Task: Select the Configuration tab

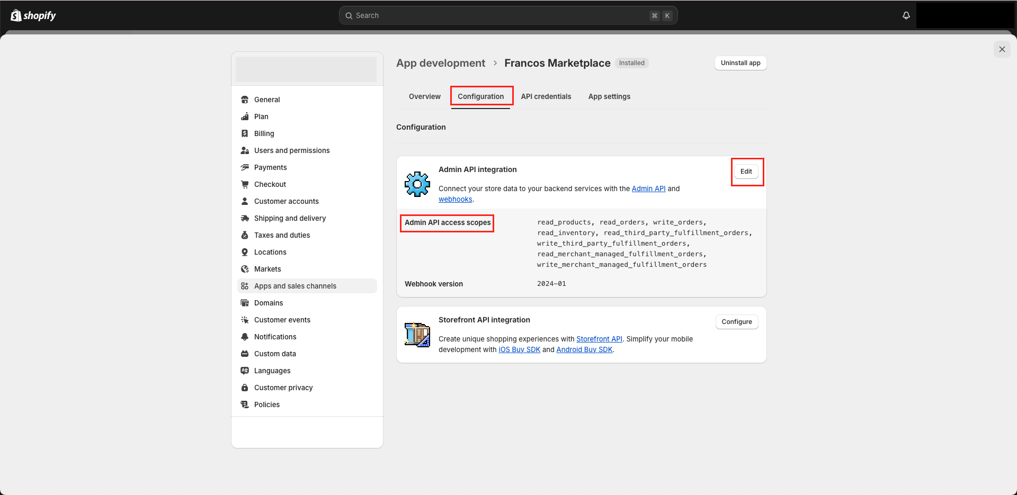Action: point(481,96)
